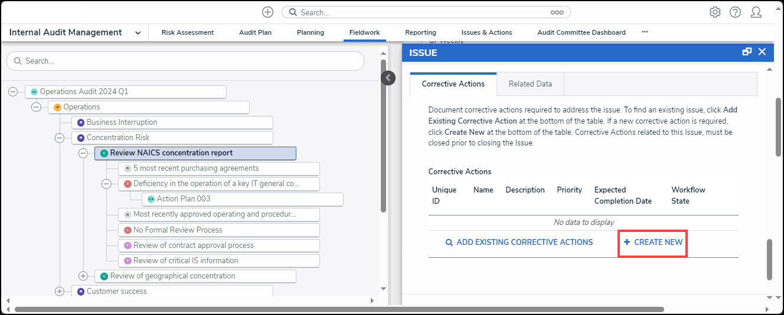The height and width of the screenshot is (315, 784).
Task: Switch to the Related Data tab
Action: click(530, 84)
